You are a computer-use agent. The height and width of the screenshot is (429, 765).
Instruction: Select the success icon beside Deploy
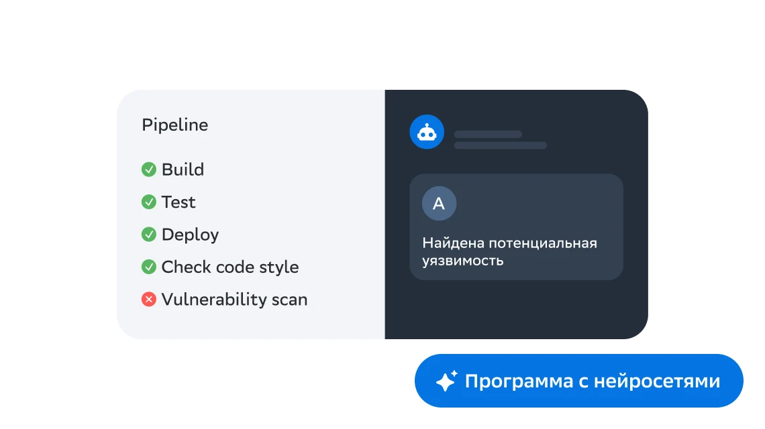pyautogui.click(x=149, y=235)
